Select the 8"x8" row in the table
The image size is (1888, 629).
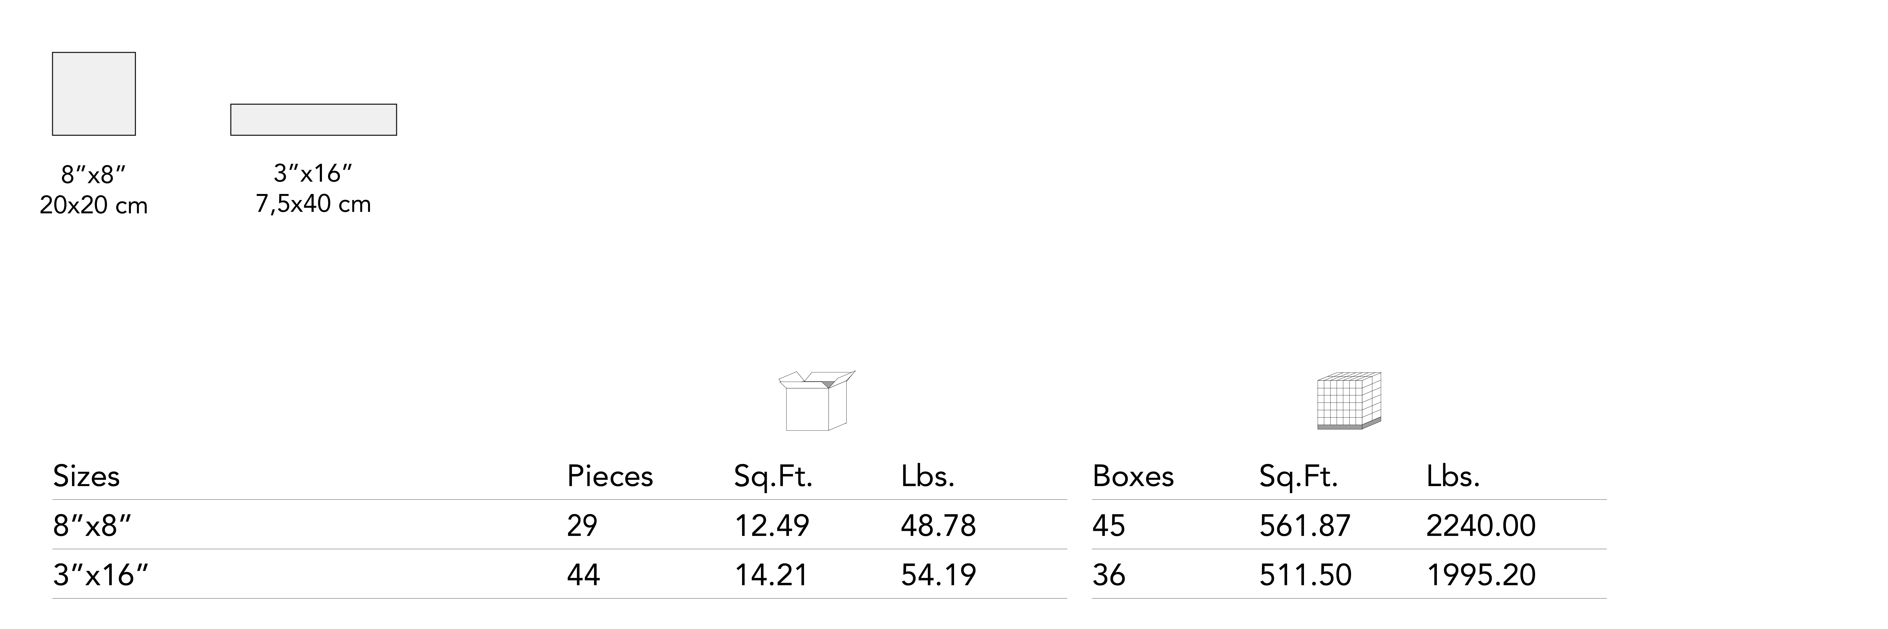click(92, 526)
